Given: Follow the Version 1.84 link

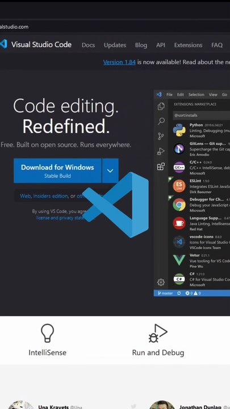Looking at the screenshot, I should [119, 62].
